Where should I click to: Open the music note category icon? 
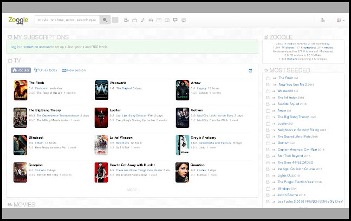pyautogui.click(x=142, y=20)
